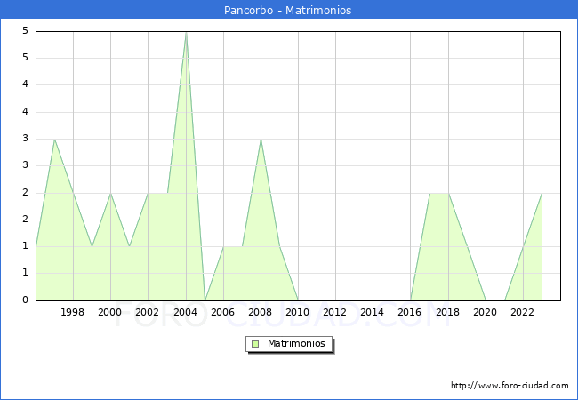Image resolution: width=578 pixels, height=400 pixels.
Task: Select the 2004 x-axis label
Action: (186, 312)
